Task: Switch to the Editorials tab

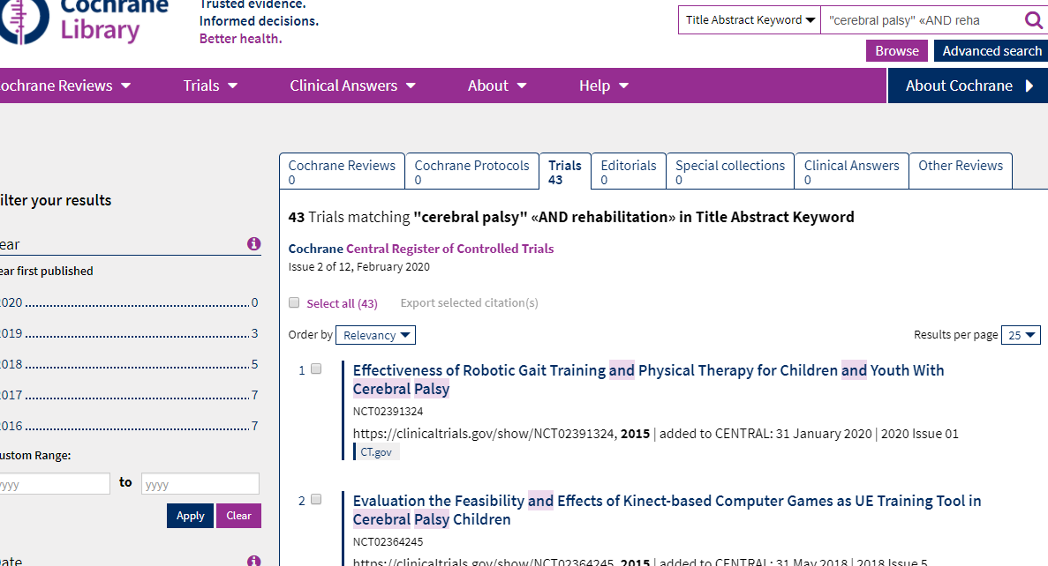Action: (x=628, y=172)
